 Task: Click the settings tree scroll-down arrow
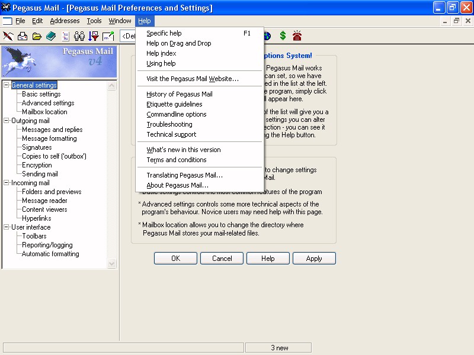click(112, 264)
